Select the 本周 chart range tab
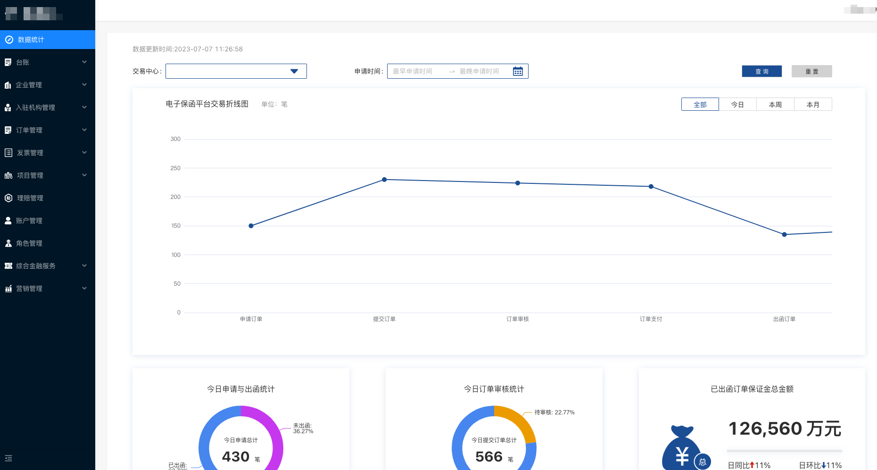The width and height of the screenshot is (877, 470). [x=775, y=104]
